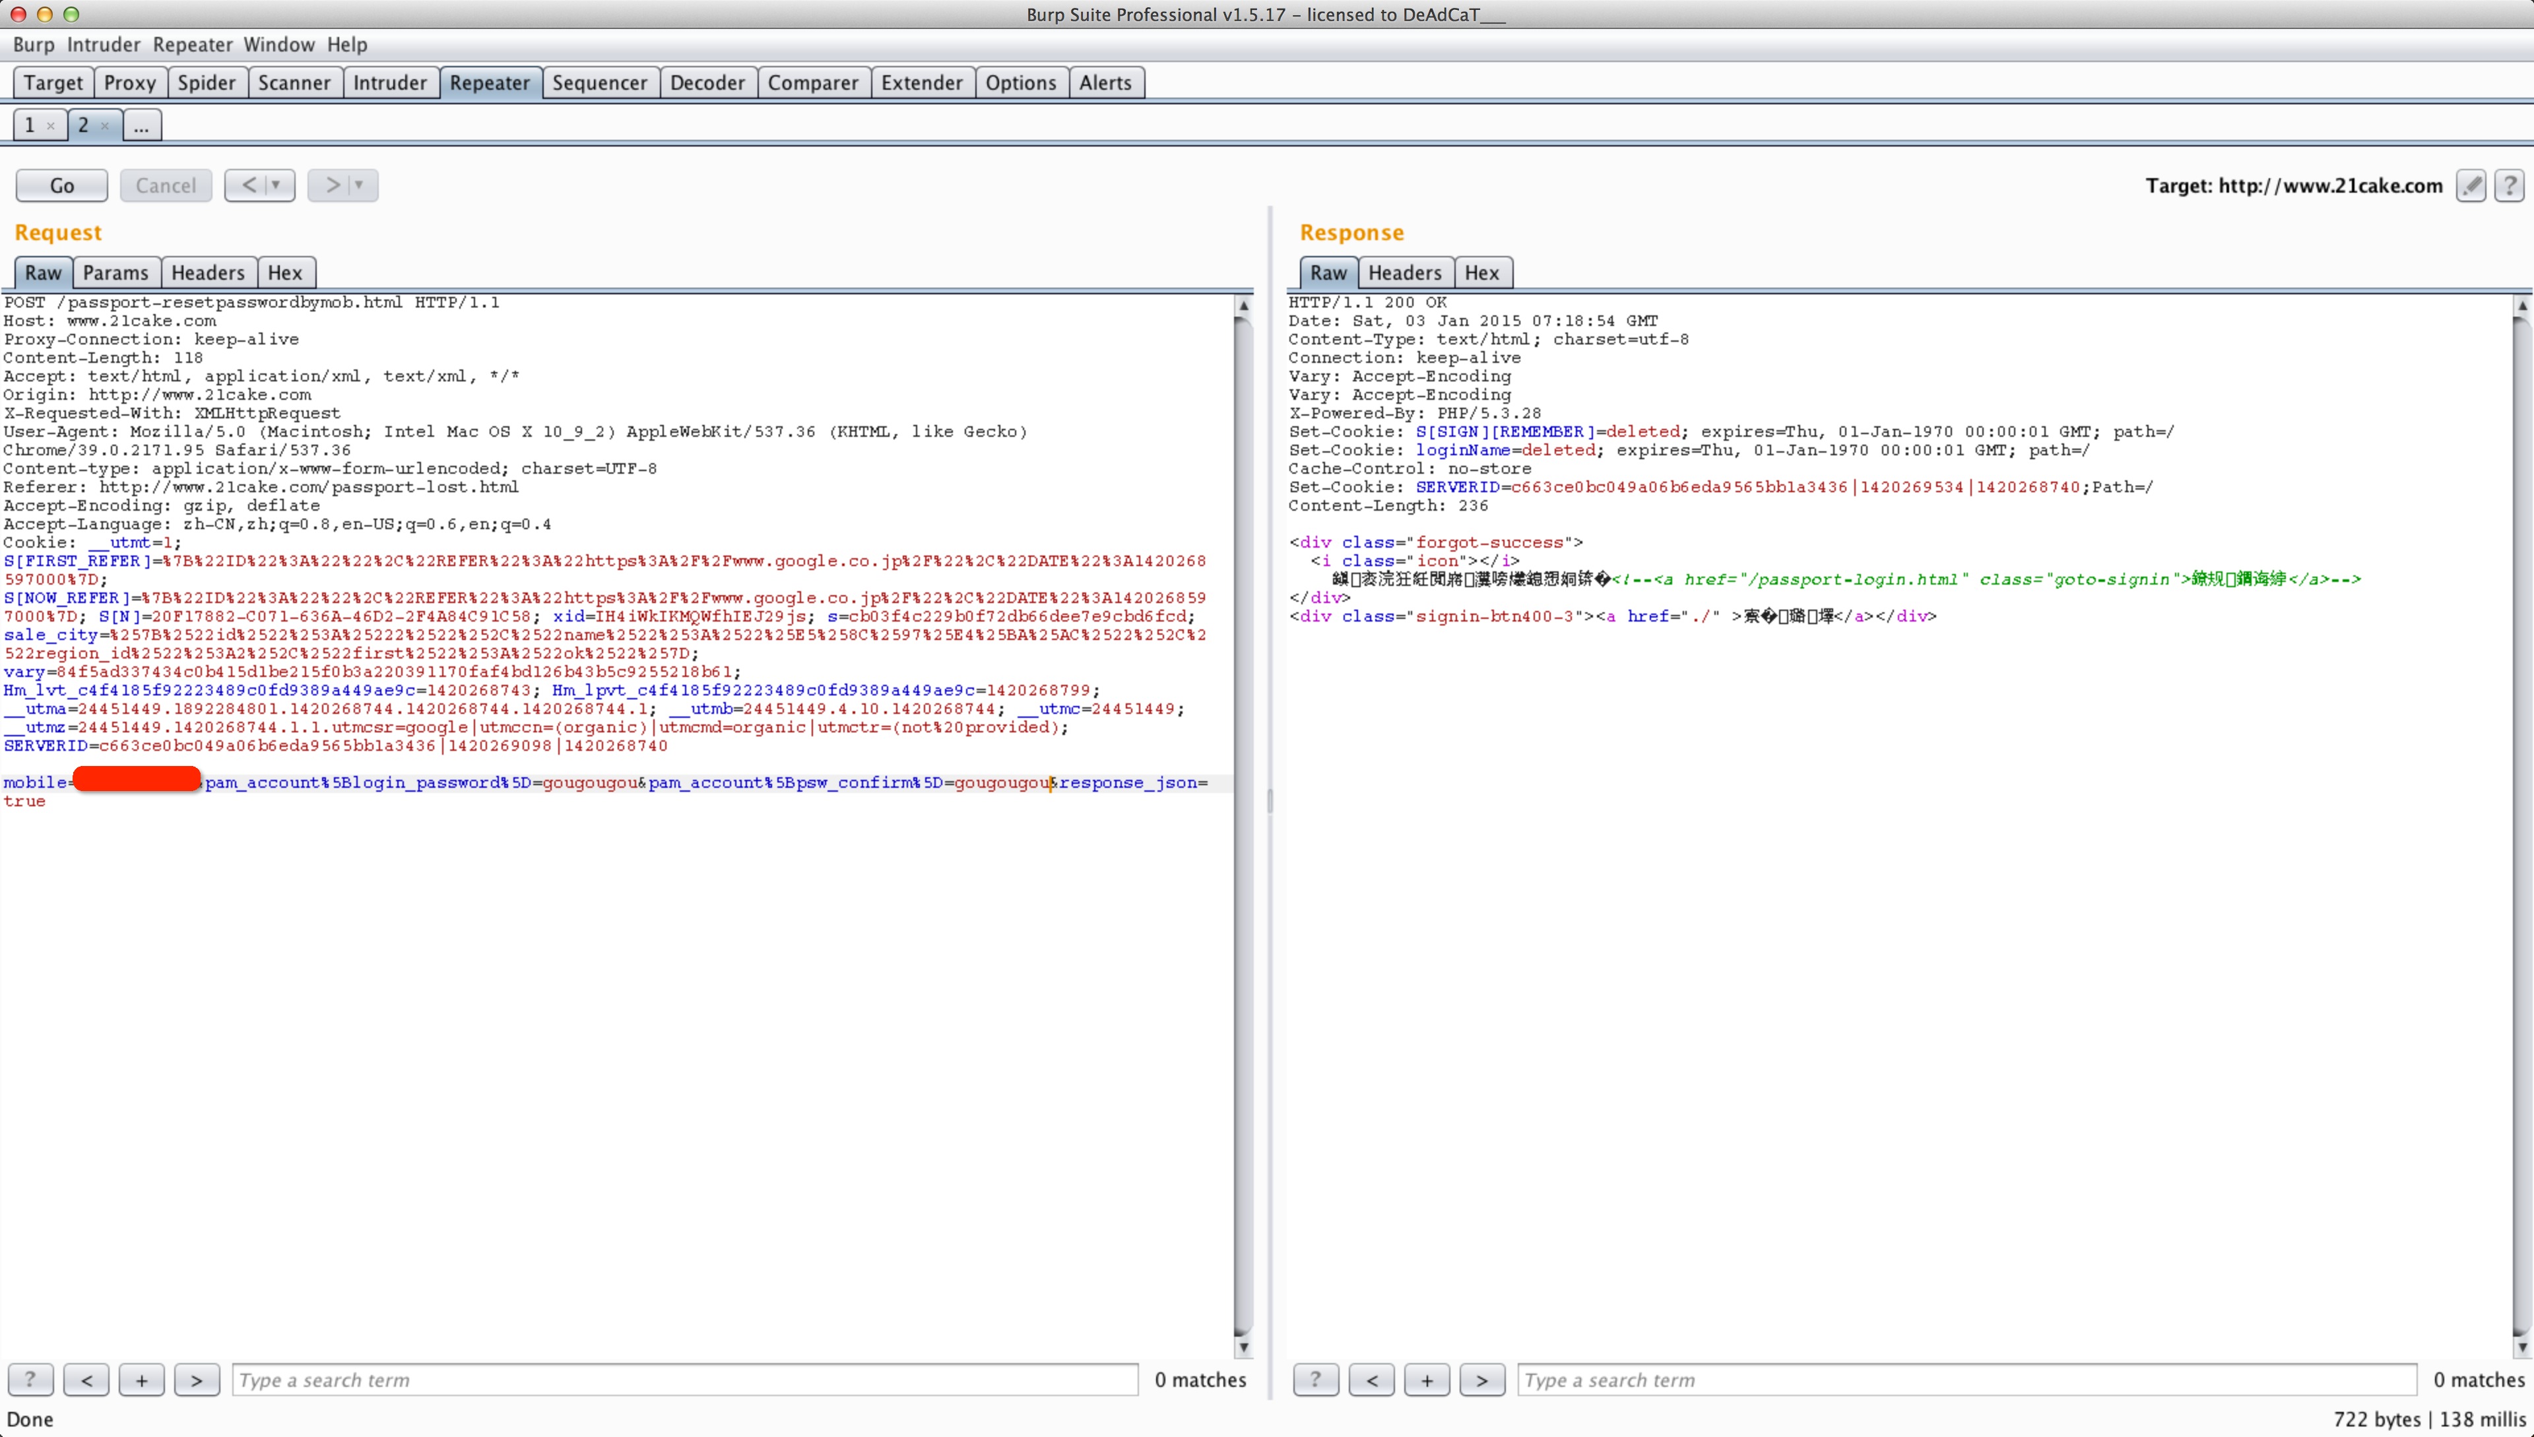Click the '722 bytes | 138 millis' status text
The width and height of the screenshot is (2534, 1437).
pyautogui.click(x=2429, y=1419)
